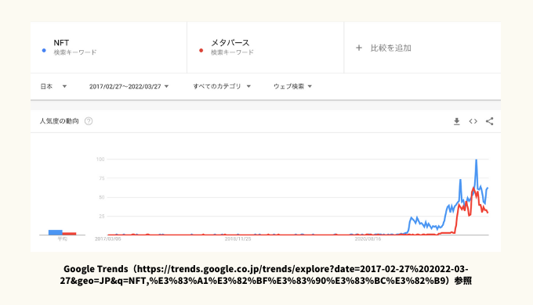Open the すべてのカテゴリ category dropdown
The height and width of the screenshot is (305, 533).
click(x=222, y=87)
